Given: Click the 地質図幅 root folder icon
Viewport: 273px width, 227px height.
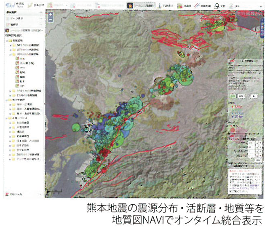Looking at the screenshot, I should (x=10, y=40).
